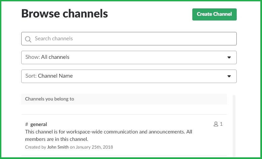Click the channel list vertical scrollbar
262x159 pixels.
pyautogui.click(x=234, y=126)
